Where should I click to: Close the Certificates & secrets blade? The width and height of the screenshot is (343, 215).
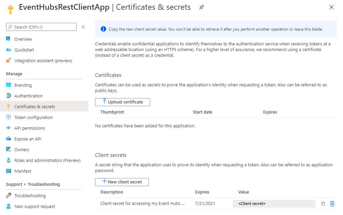332,7
